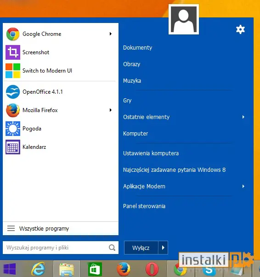Open Ustawienia komputera
This screenshot has width=260, height=277.
pos(151,153)
